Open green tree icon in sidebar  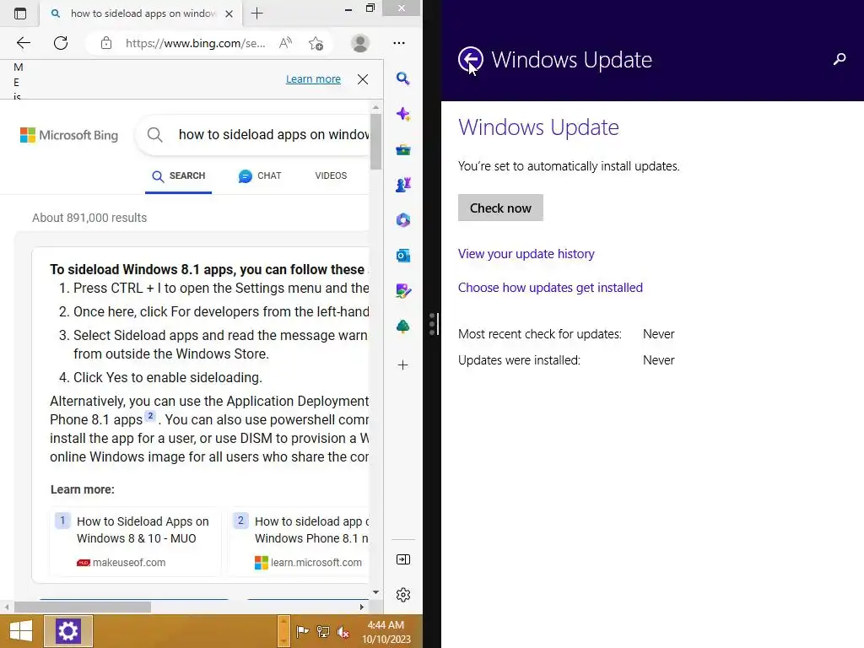402,327
